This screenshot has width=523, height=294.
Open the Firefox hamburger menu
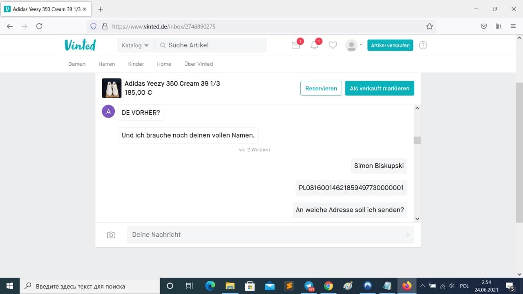[513, 26]
